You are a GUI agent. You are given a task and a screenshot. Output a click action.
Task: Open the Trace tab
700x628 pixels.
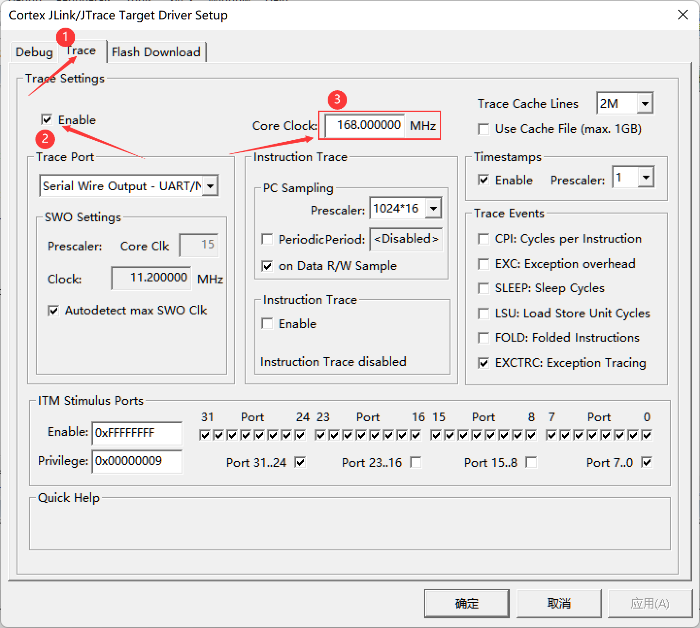point(81,50)
